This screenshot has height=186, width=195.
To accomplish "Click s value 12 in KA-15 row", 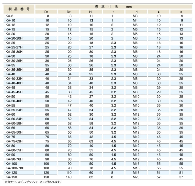I will [181, 29].
